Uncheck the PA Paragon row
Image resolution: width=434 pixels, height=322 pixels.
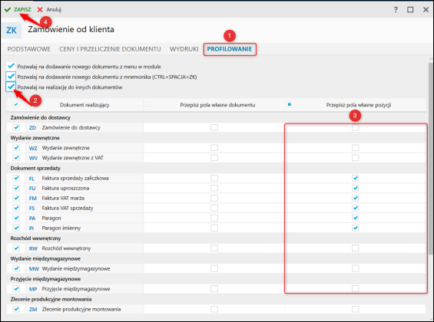pyautogui.click(x=16, y=218)
